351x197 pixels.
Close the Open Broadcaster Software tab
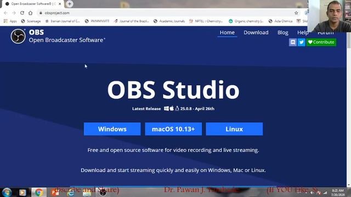pos(60,4)
